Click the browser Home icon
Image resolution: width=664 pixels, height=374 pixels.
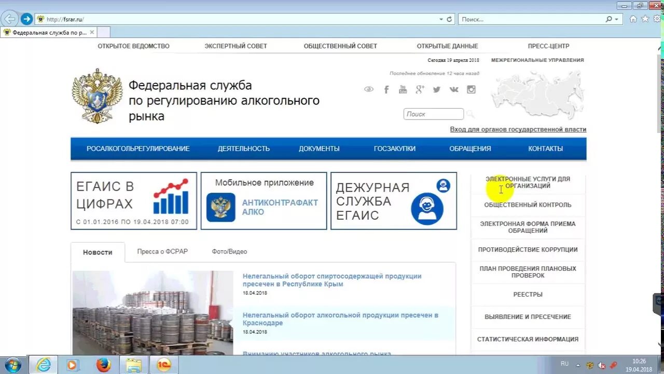(633, 19)
